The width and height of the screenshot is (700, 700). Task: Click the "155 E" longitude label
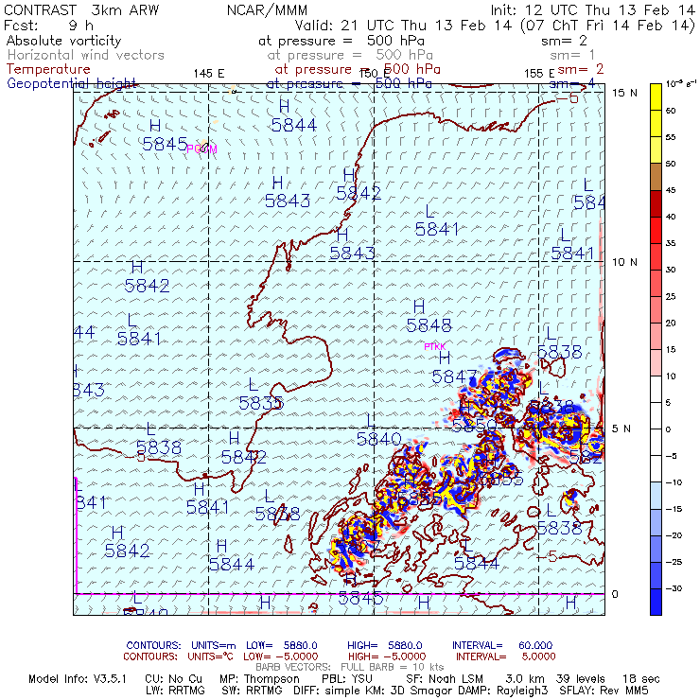(x=539, y=74)
